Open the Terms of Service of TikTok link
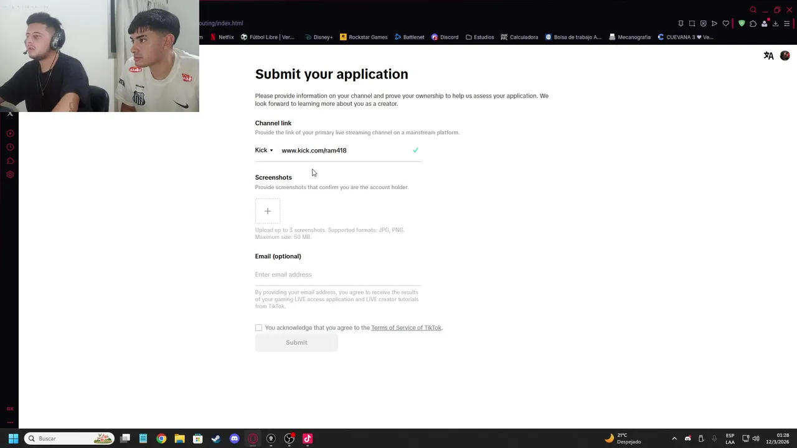The image size is (797, 448). 406,327
